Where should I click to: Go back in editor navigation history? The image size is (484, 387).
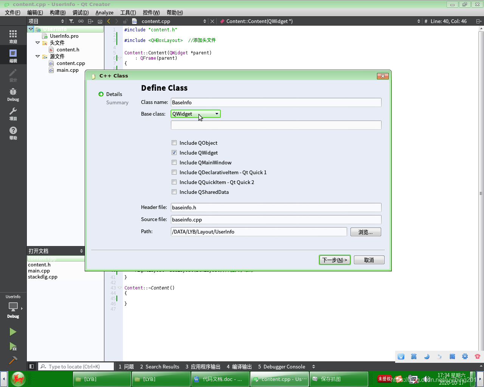[x=109, y=21]
